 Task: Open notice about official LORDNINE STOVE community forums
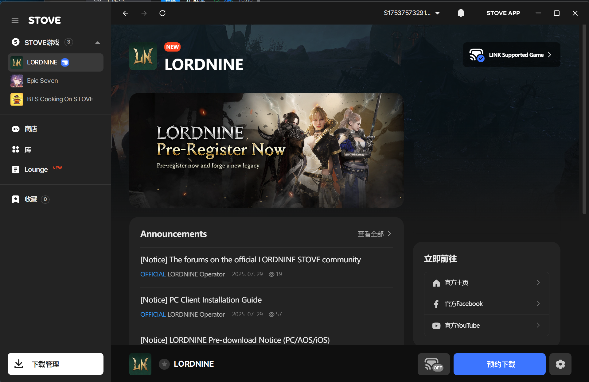[251, 260]
